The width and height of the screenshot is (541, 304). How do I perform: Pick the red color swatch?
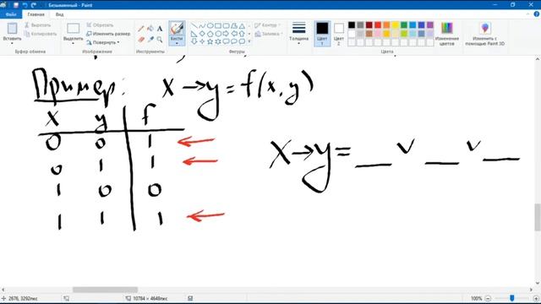378,24
